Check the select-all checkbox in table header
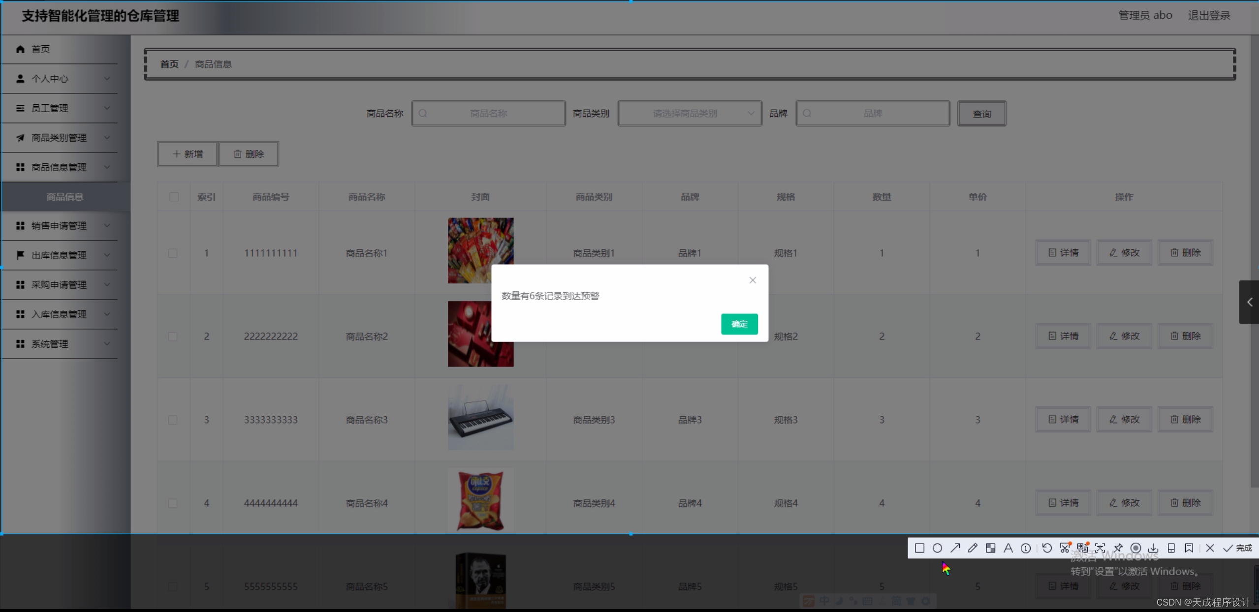The width and height of the screenshot is (1259, 612). click(x=173, y=196)
